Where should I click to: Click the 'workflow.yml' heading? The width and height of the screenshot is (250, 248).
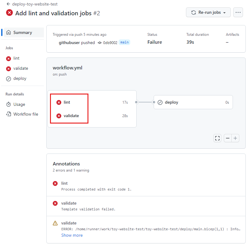pyautogui.click(x=67, y=68)
